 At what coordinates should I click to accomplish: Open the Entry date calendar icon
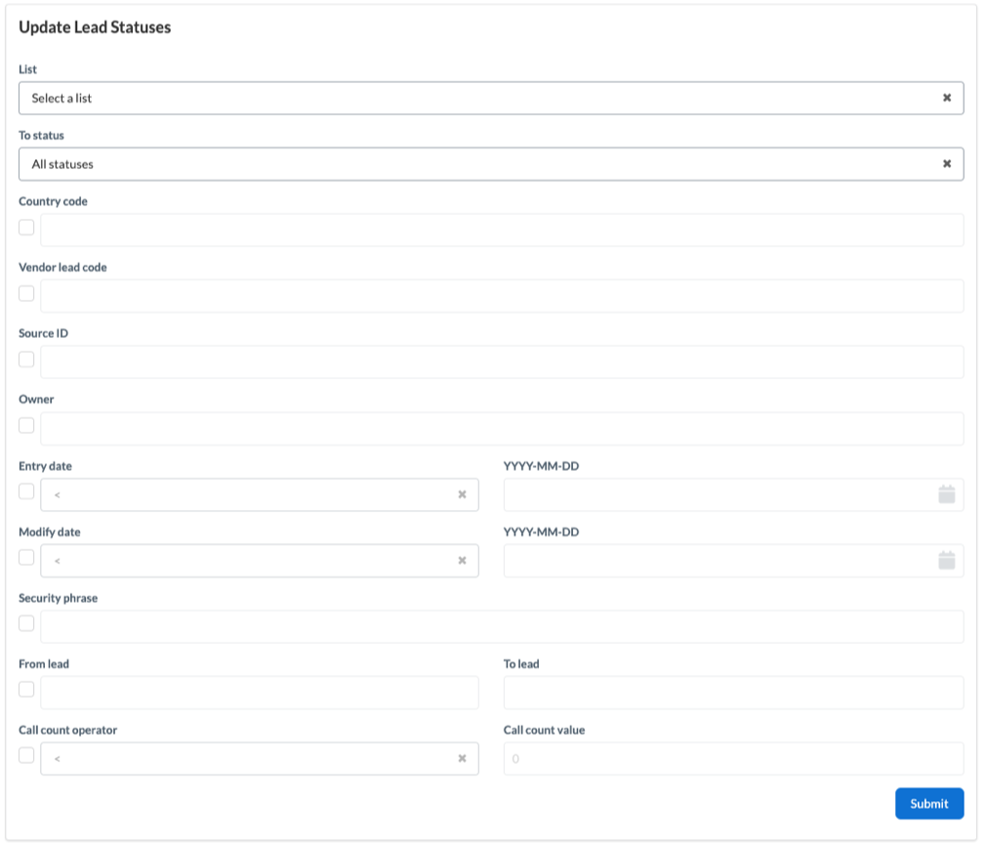click(946, 494)
